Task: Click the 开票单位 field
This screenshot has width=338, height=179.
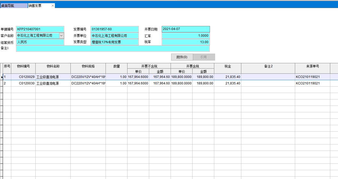Action: coord(114,36)
